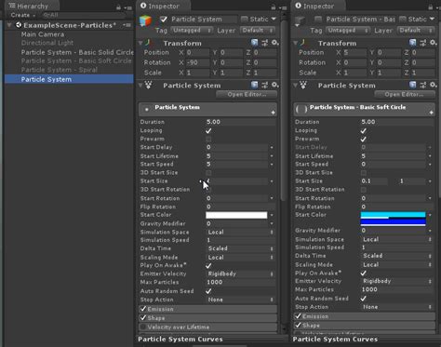Image resolution: width=441 pixels, height=347 pixels.
Task: Open Create menu in Hierarchy
Action: 22,15
